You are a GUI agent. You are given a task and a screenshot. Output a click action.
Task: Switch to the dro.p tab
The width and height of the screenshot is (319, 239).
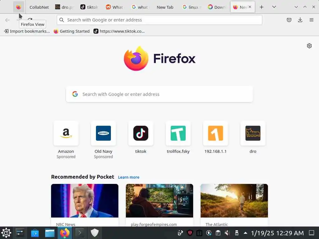click(x=64, y=7)
